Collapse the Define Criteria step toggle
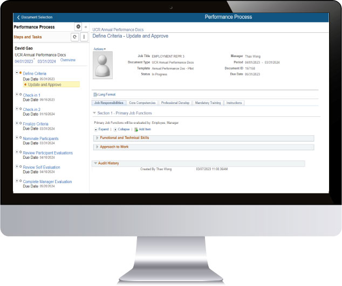The image size is (342, 286). [x=17, y=73]
